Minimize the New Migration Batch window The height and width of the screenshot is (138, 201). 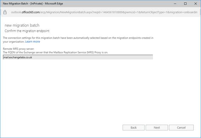(x=175, y=4)
